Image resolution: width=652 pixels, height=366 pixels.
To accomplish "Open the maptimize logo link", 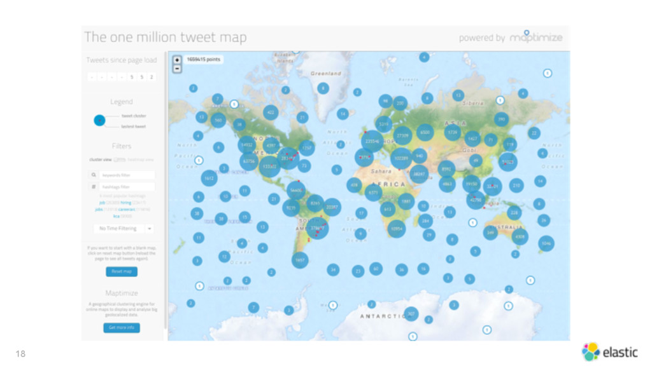I will click(x=536, y=37).
